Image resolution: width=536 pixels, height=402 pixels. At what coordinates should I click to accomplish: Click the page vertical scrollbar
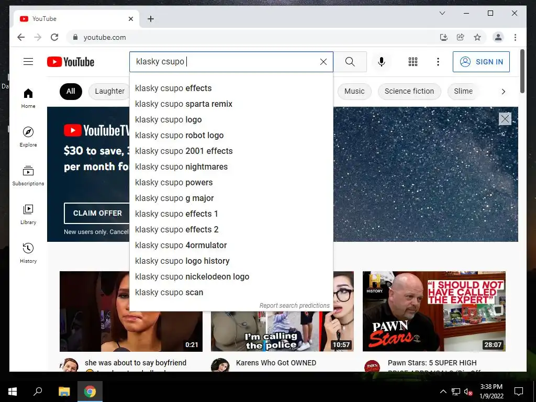coord(522,71)
